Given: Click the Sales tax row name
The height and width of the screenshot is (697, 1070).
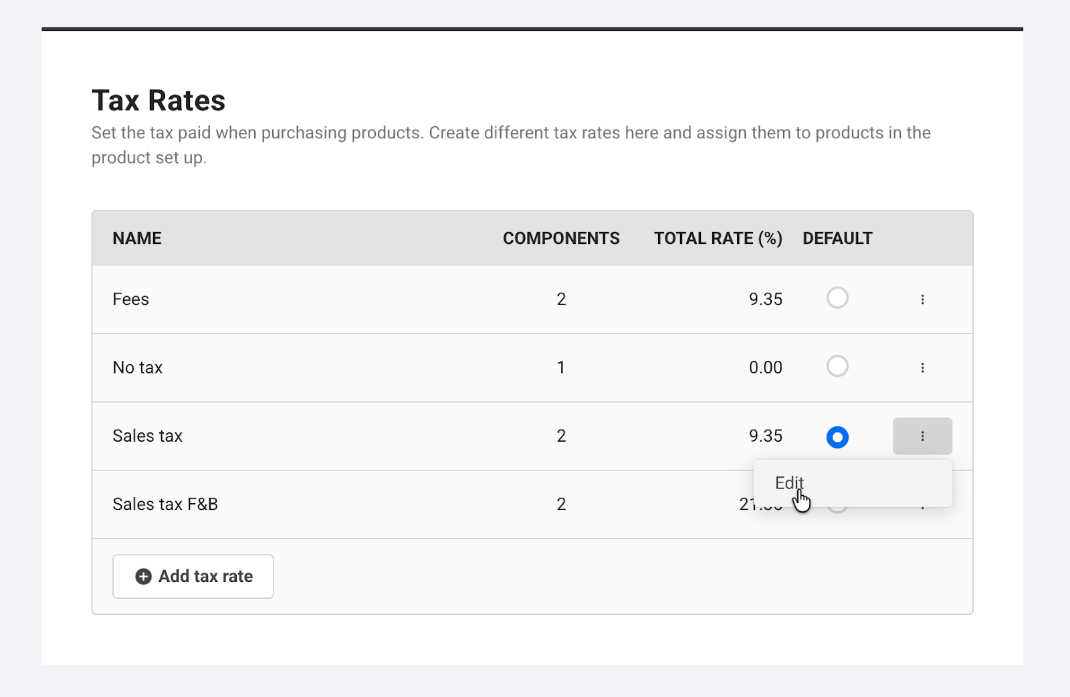Looking at the screenshot, I should tap(148, 436).
